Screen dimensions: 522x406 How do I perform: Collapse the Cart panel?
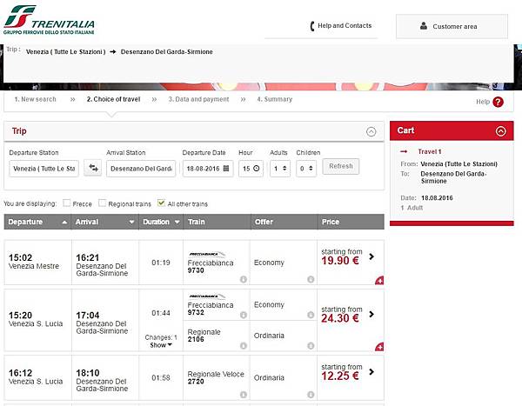(x=501, y=131)
